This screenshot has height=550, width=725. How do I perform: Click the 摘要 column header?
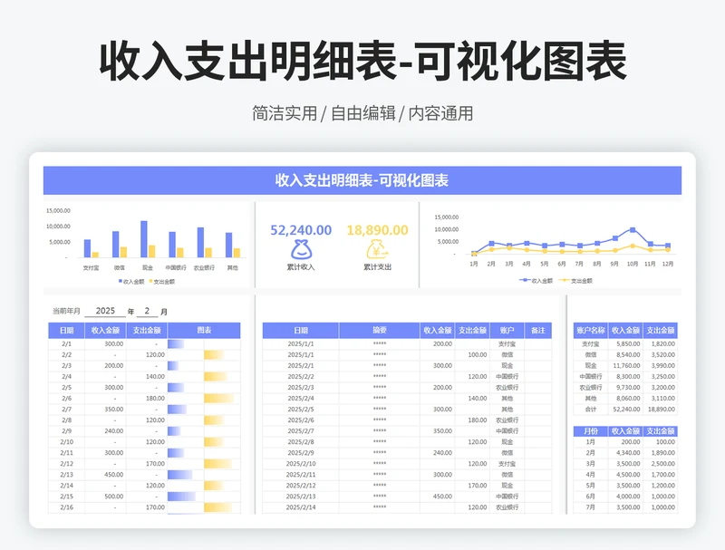click(x=380, y=330)
